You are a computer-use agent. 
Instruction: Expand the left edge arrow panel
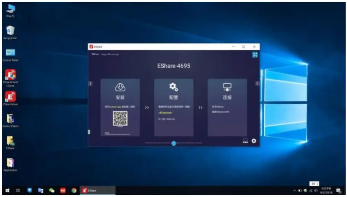pyautogui.click(x=90, y=83)
